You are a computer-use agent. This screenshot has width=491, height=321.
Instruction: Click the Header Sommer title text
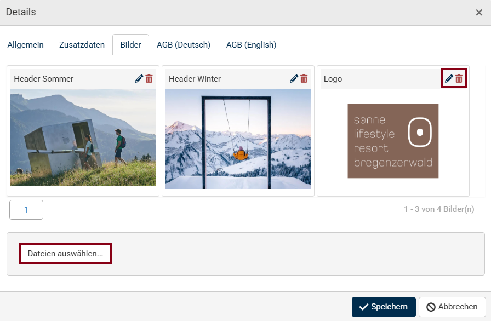click(x=43, y=79)
